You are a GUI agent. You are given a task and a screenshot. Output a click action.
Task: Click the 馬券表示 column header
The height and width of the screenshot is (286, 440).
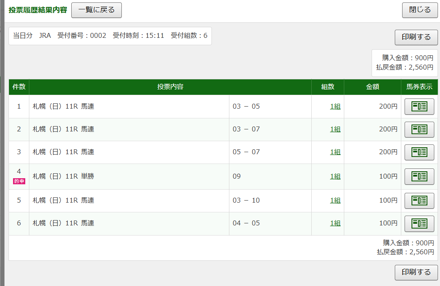tap(419, 87)
